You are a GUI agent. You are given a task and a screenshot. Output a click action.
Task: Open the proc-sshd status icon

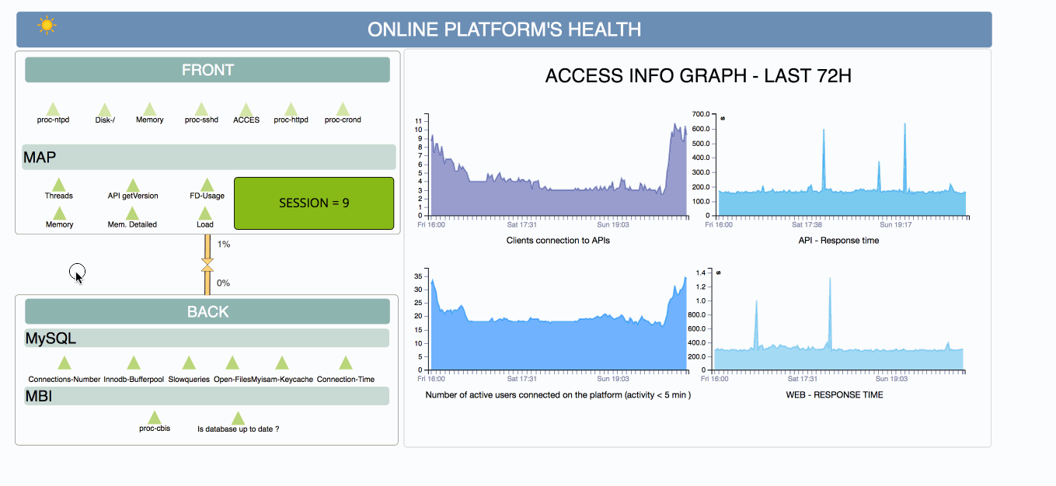(201, 109)
